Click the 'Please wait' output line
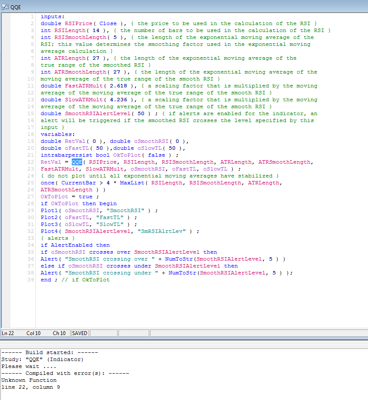Viewport: 368px width, 400px height. [29, 366]
